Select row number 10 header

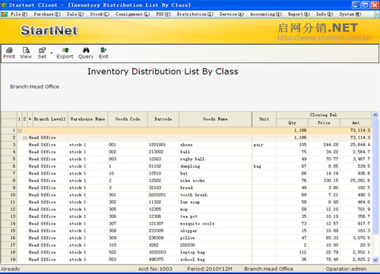coord(9,195)
